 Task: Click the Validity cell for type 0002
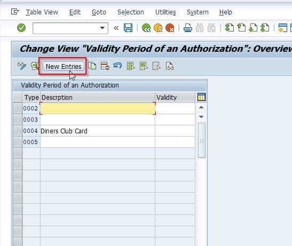(175, 108)
